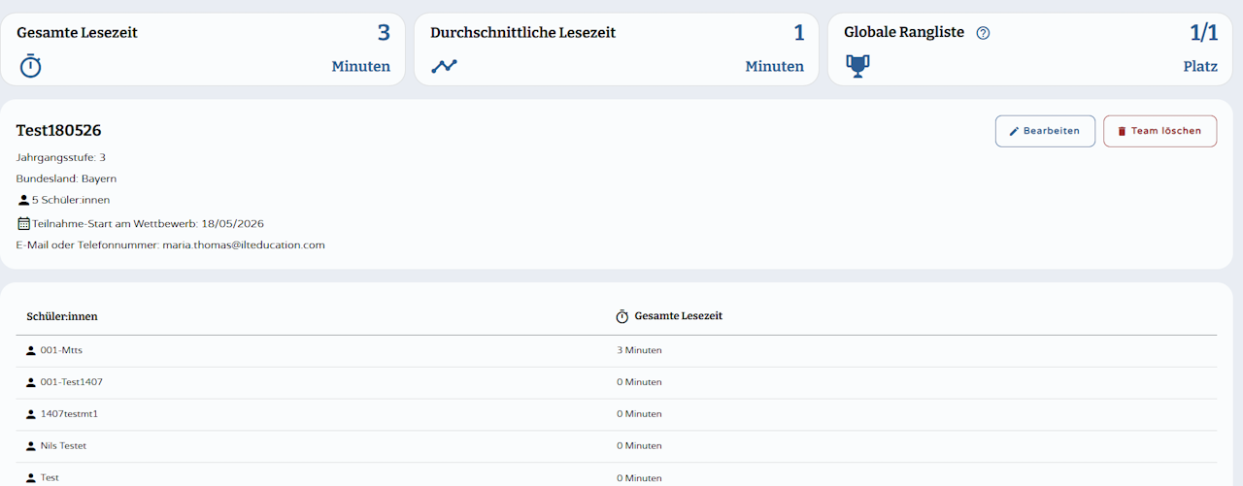The width and height of the screenshot is (1243, 486).
Task: Click the 3 Minuten value for 001-Mtts
Action: [x=639, y=351]
